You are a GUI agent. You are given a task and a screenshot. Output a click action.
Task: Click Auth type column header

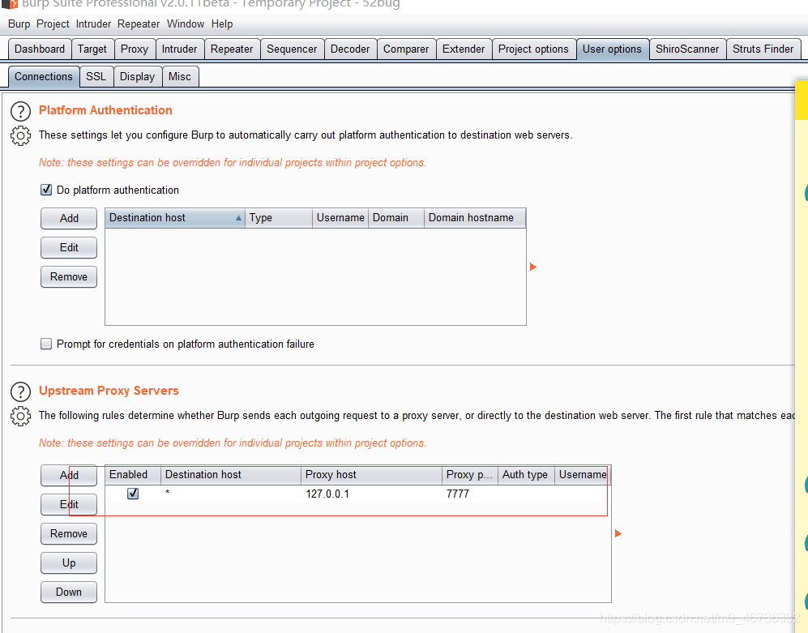click(x=526, y=474)
